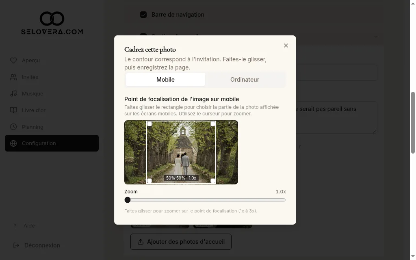Click the logout icon beside Déconnexion
Screen dimensions: 416x260
point(16,245)
